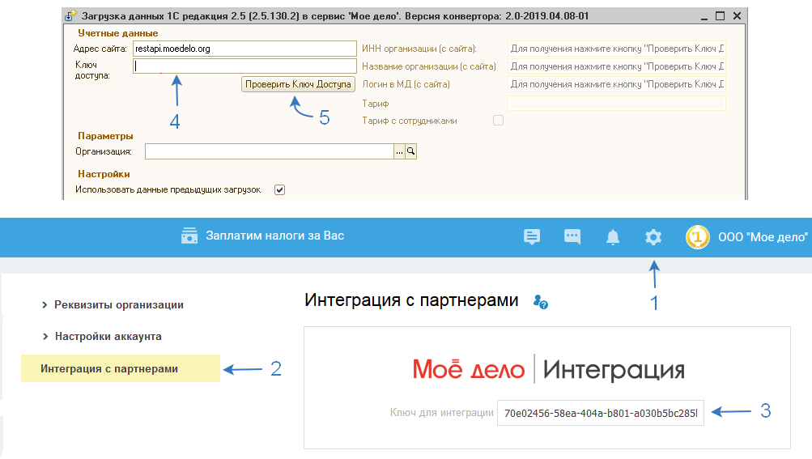This screenshot has height=459, width=812.
Task: Click the 1C window title bar icon
Action: coord(70,16)
